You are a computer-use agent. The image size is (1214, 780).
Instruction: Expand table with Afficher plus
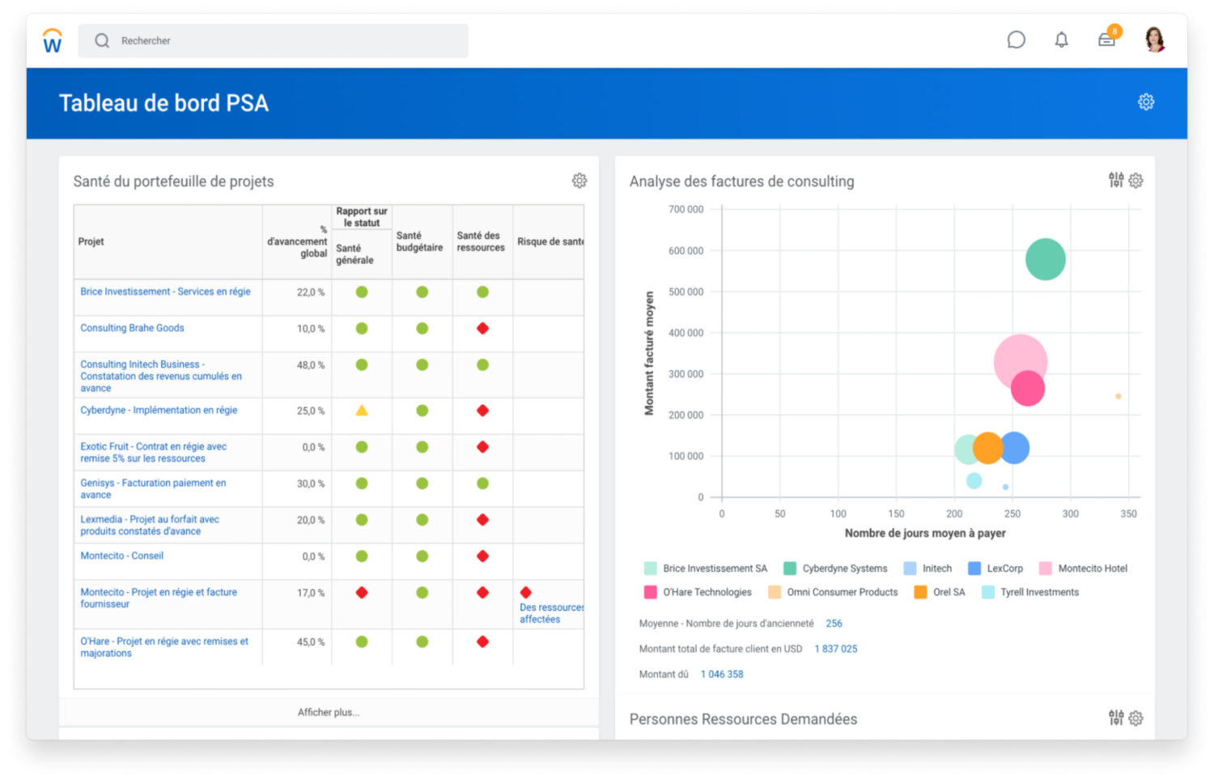click(329, 712)
